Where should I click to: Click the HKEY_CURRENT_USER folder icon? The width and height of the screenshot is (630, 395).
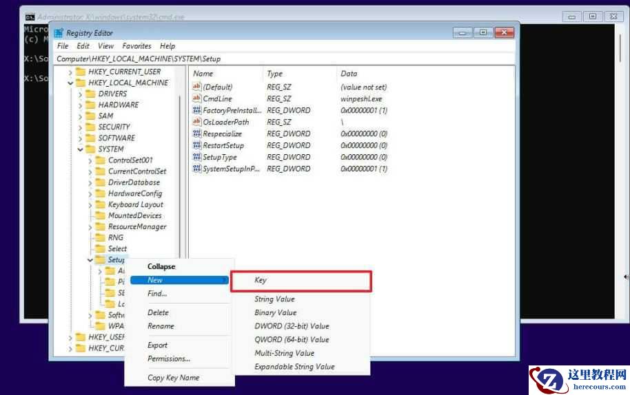[x=81, y=72]
